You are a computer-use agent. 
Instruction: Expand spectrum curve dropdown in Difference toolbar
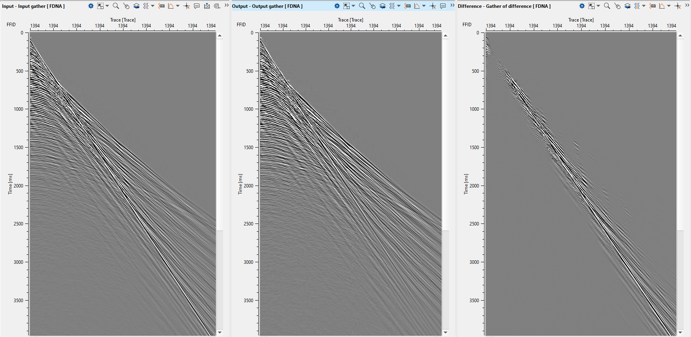point(669,6)
